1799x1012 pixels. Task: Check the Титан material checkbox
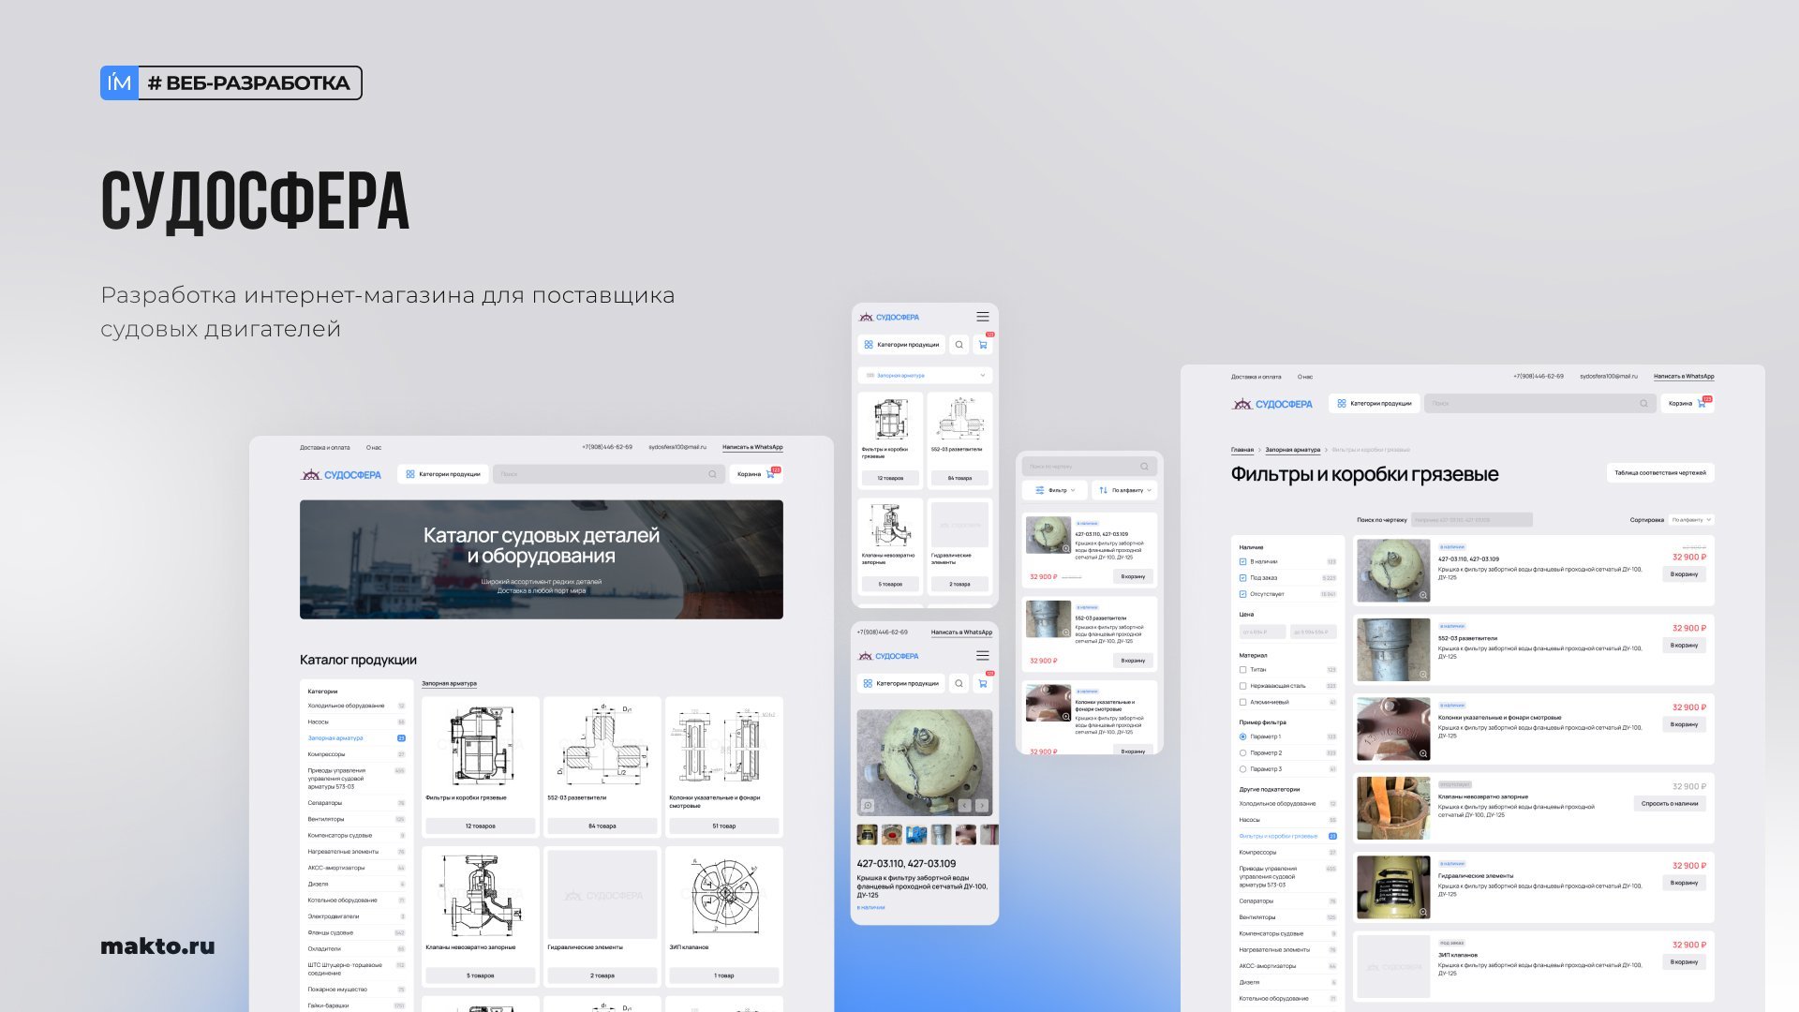pyautogui.click(x=1242, y=670)
